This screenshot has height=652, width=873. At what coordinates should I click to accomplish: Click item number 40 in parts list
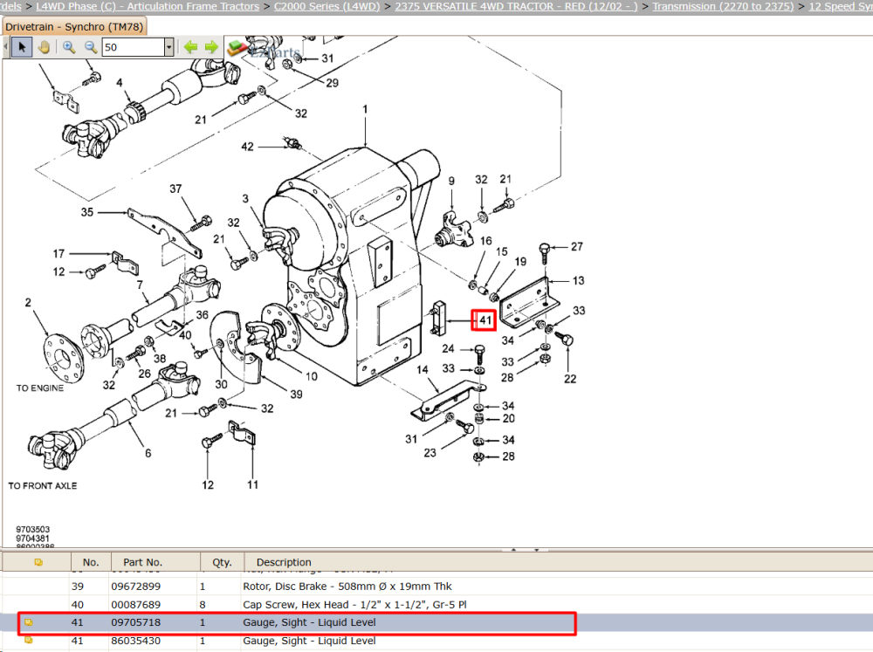click(78, 604)
